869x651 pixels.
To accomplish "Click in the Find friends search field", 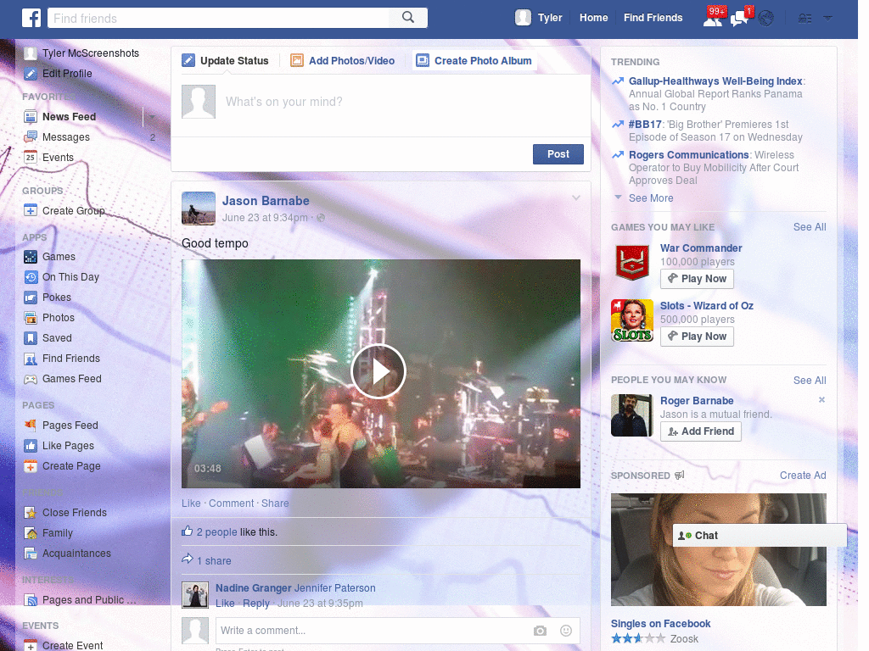I will click(219, 19).
